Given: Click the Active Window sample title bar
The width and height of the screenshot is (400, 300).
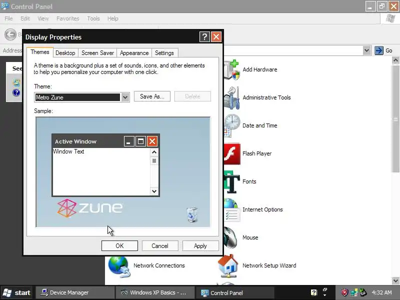Looking at the screenshot, I should point(105,141).
